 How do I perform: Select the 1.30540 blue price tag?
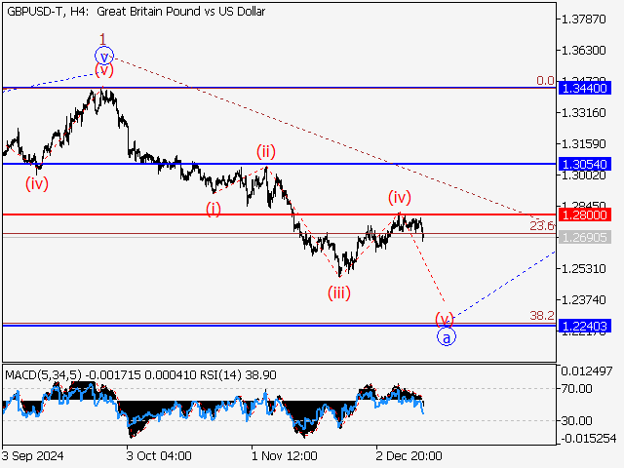tap(586, 164)
